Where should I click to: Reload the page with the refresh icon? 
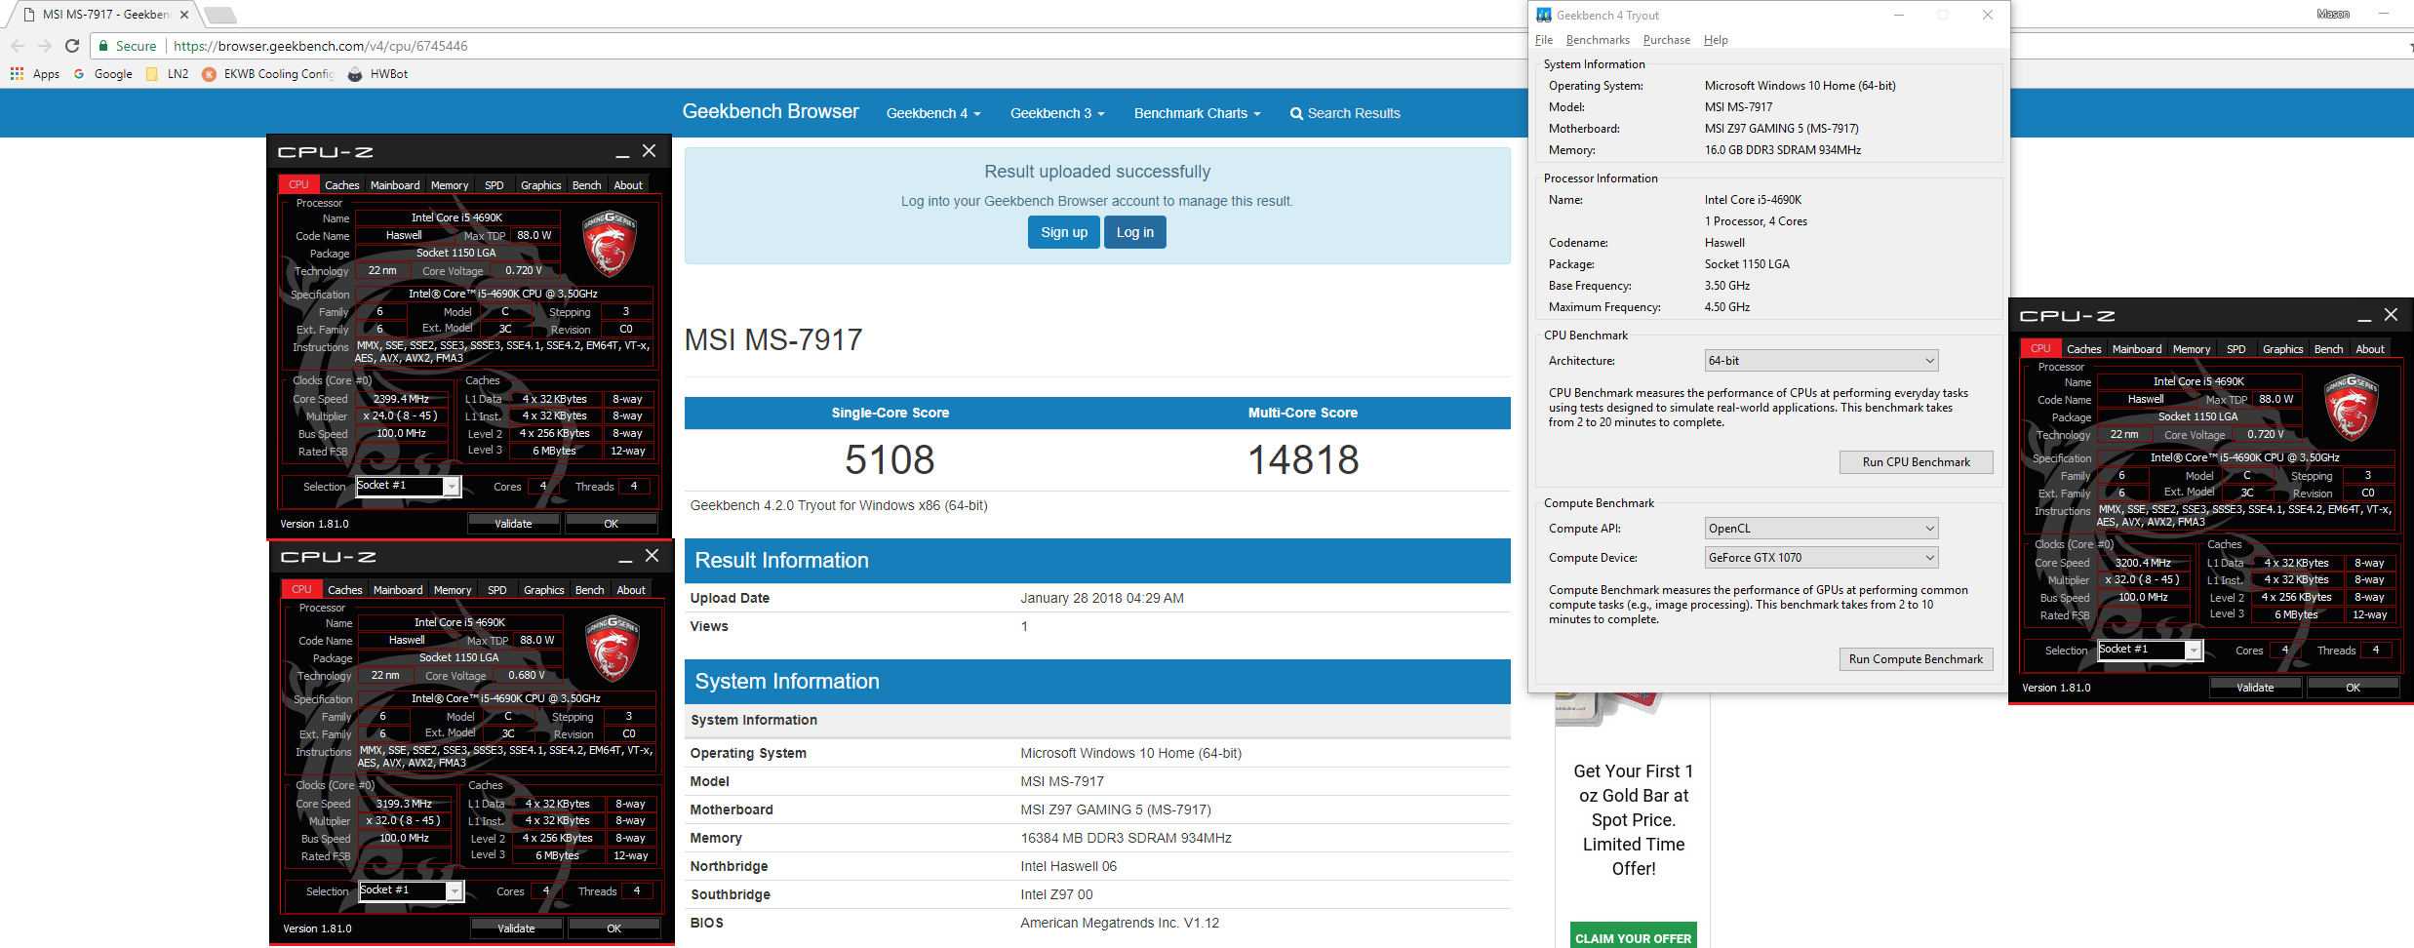click(x=71, y=46)
